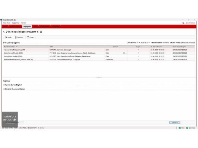Open the Bağlantılar menu
The height and width of the screenshot is (148, 198).
15,23
